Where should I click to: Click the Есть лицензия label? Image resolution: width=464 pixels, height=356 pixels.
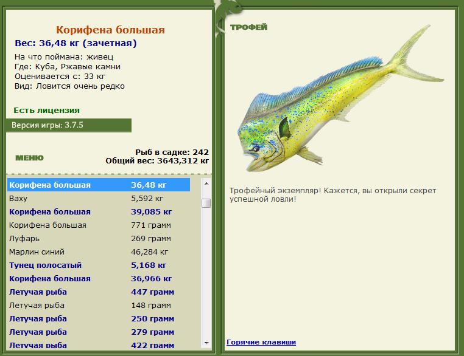[46, 111]
